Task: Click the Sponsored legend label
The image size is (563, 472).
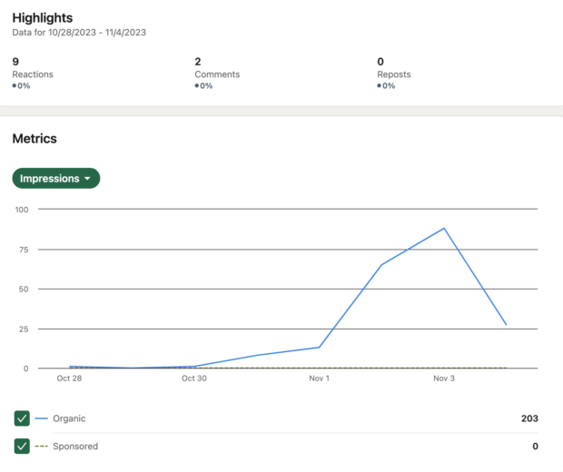Action: 75,447
